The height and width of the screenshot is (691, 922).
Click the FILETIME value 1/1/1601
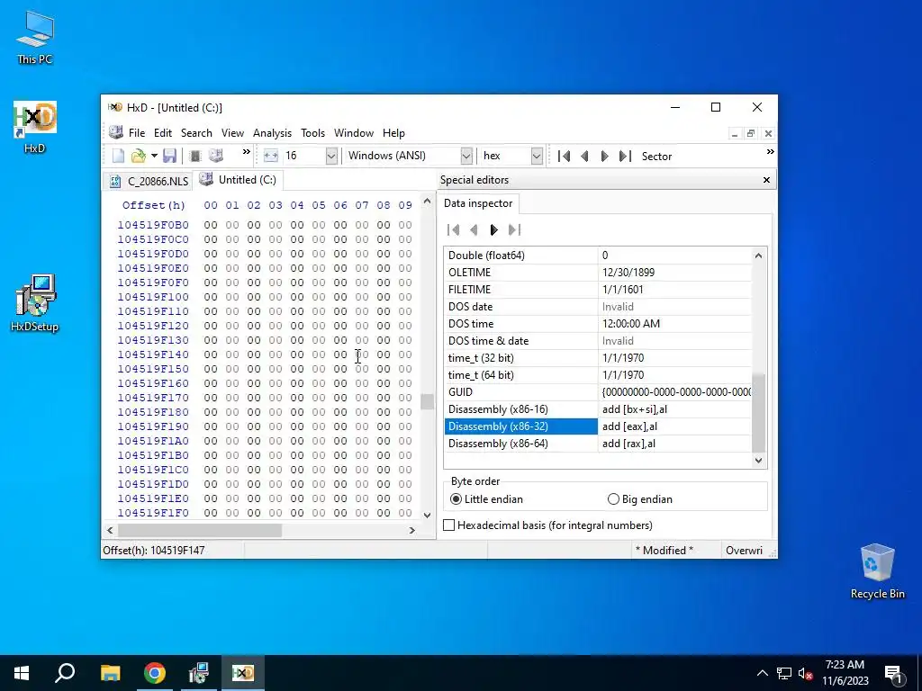coord(623,290)
